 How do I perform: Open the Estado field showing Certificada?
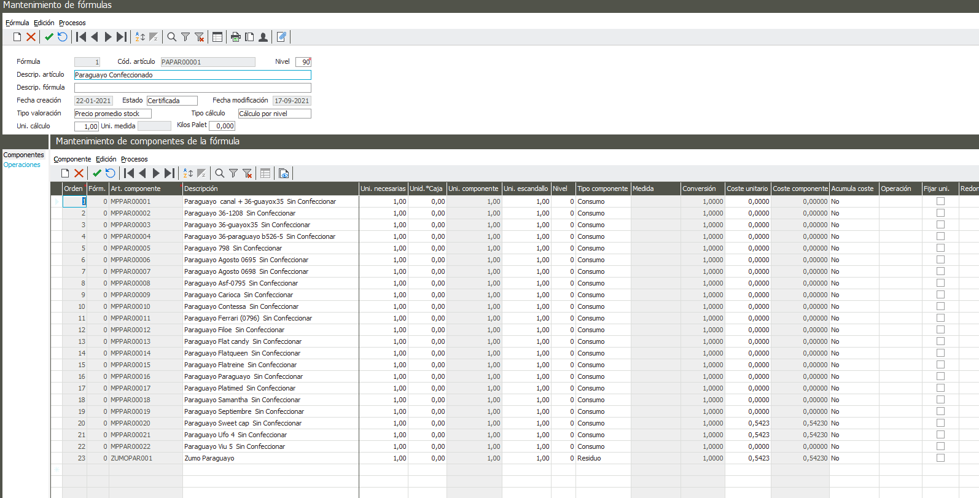click(x=172, y=101)
